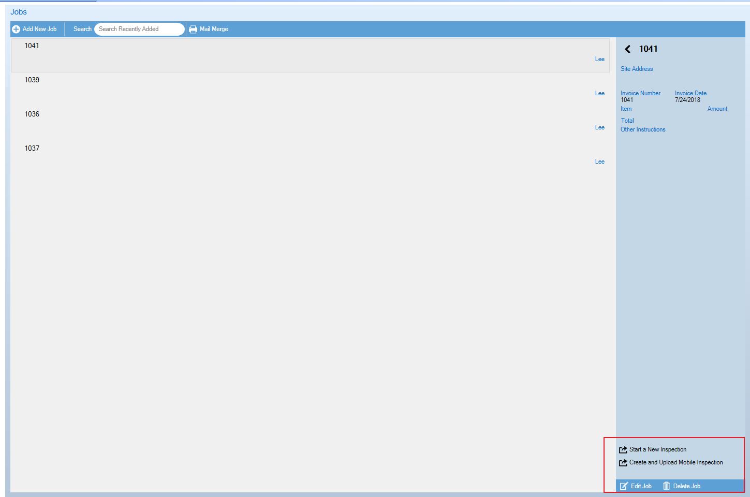Collapse details panel with back chevron
The height and width of the screenshot is (497, 750).
[627, 49]
